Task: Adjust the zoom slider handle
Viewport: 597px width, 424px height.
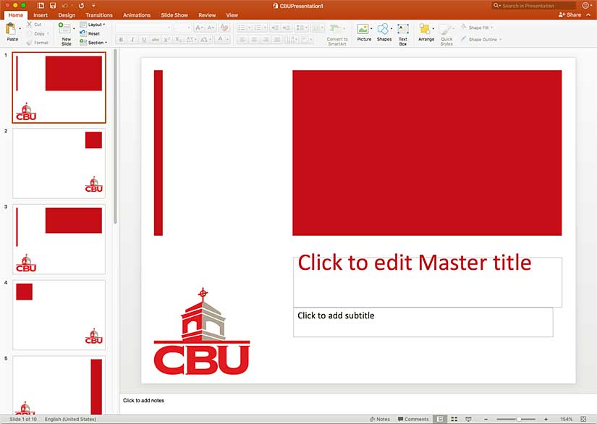Action: pyautogui.click(x=519, y=419)
